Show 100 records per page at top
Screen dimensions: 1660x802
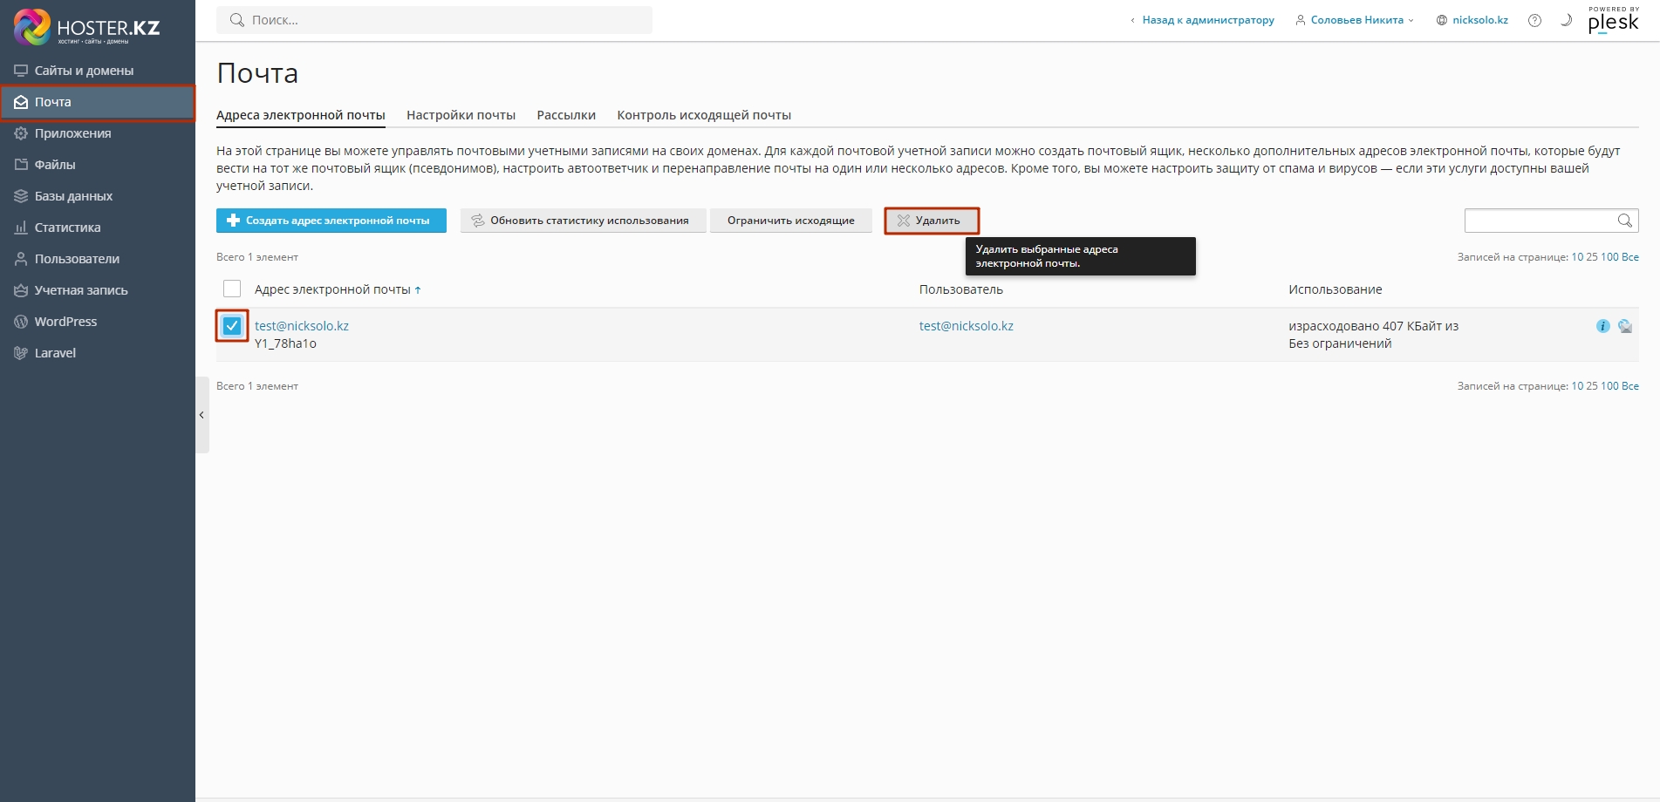1609,257
